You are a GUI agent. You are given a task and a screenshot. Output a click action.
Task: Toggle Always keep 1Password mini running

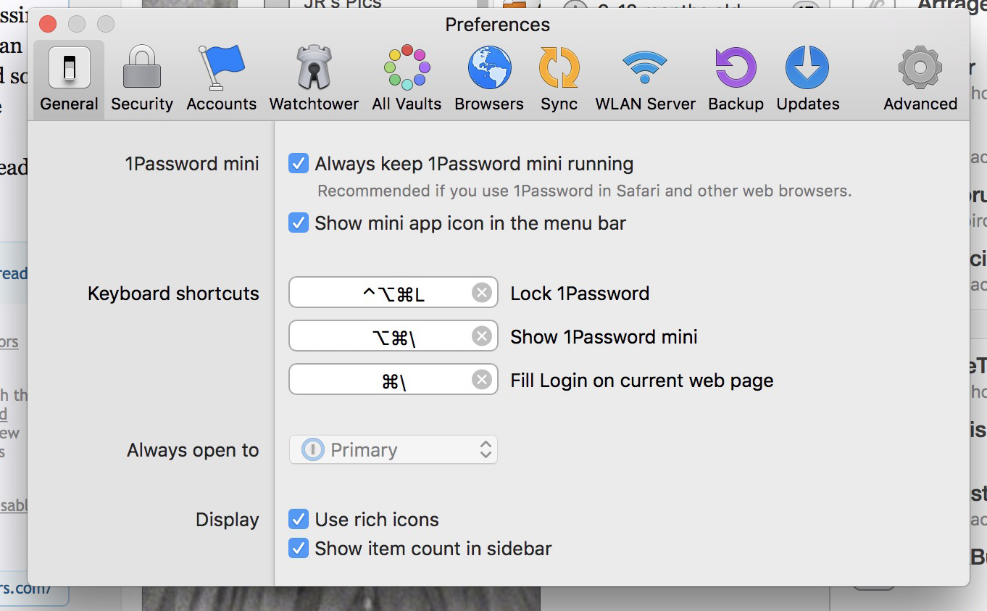click(299, 164)
